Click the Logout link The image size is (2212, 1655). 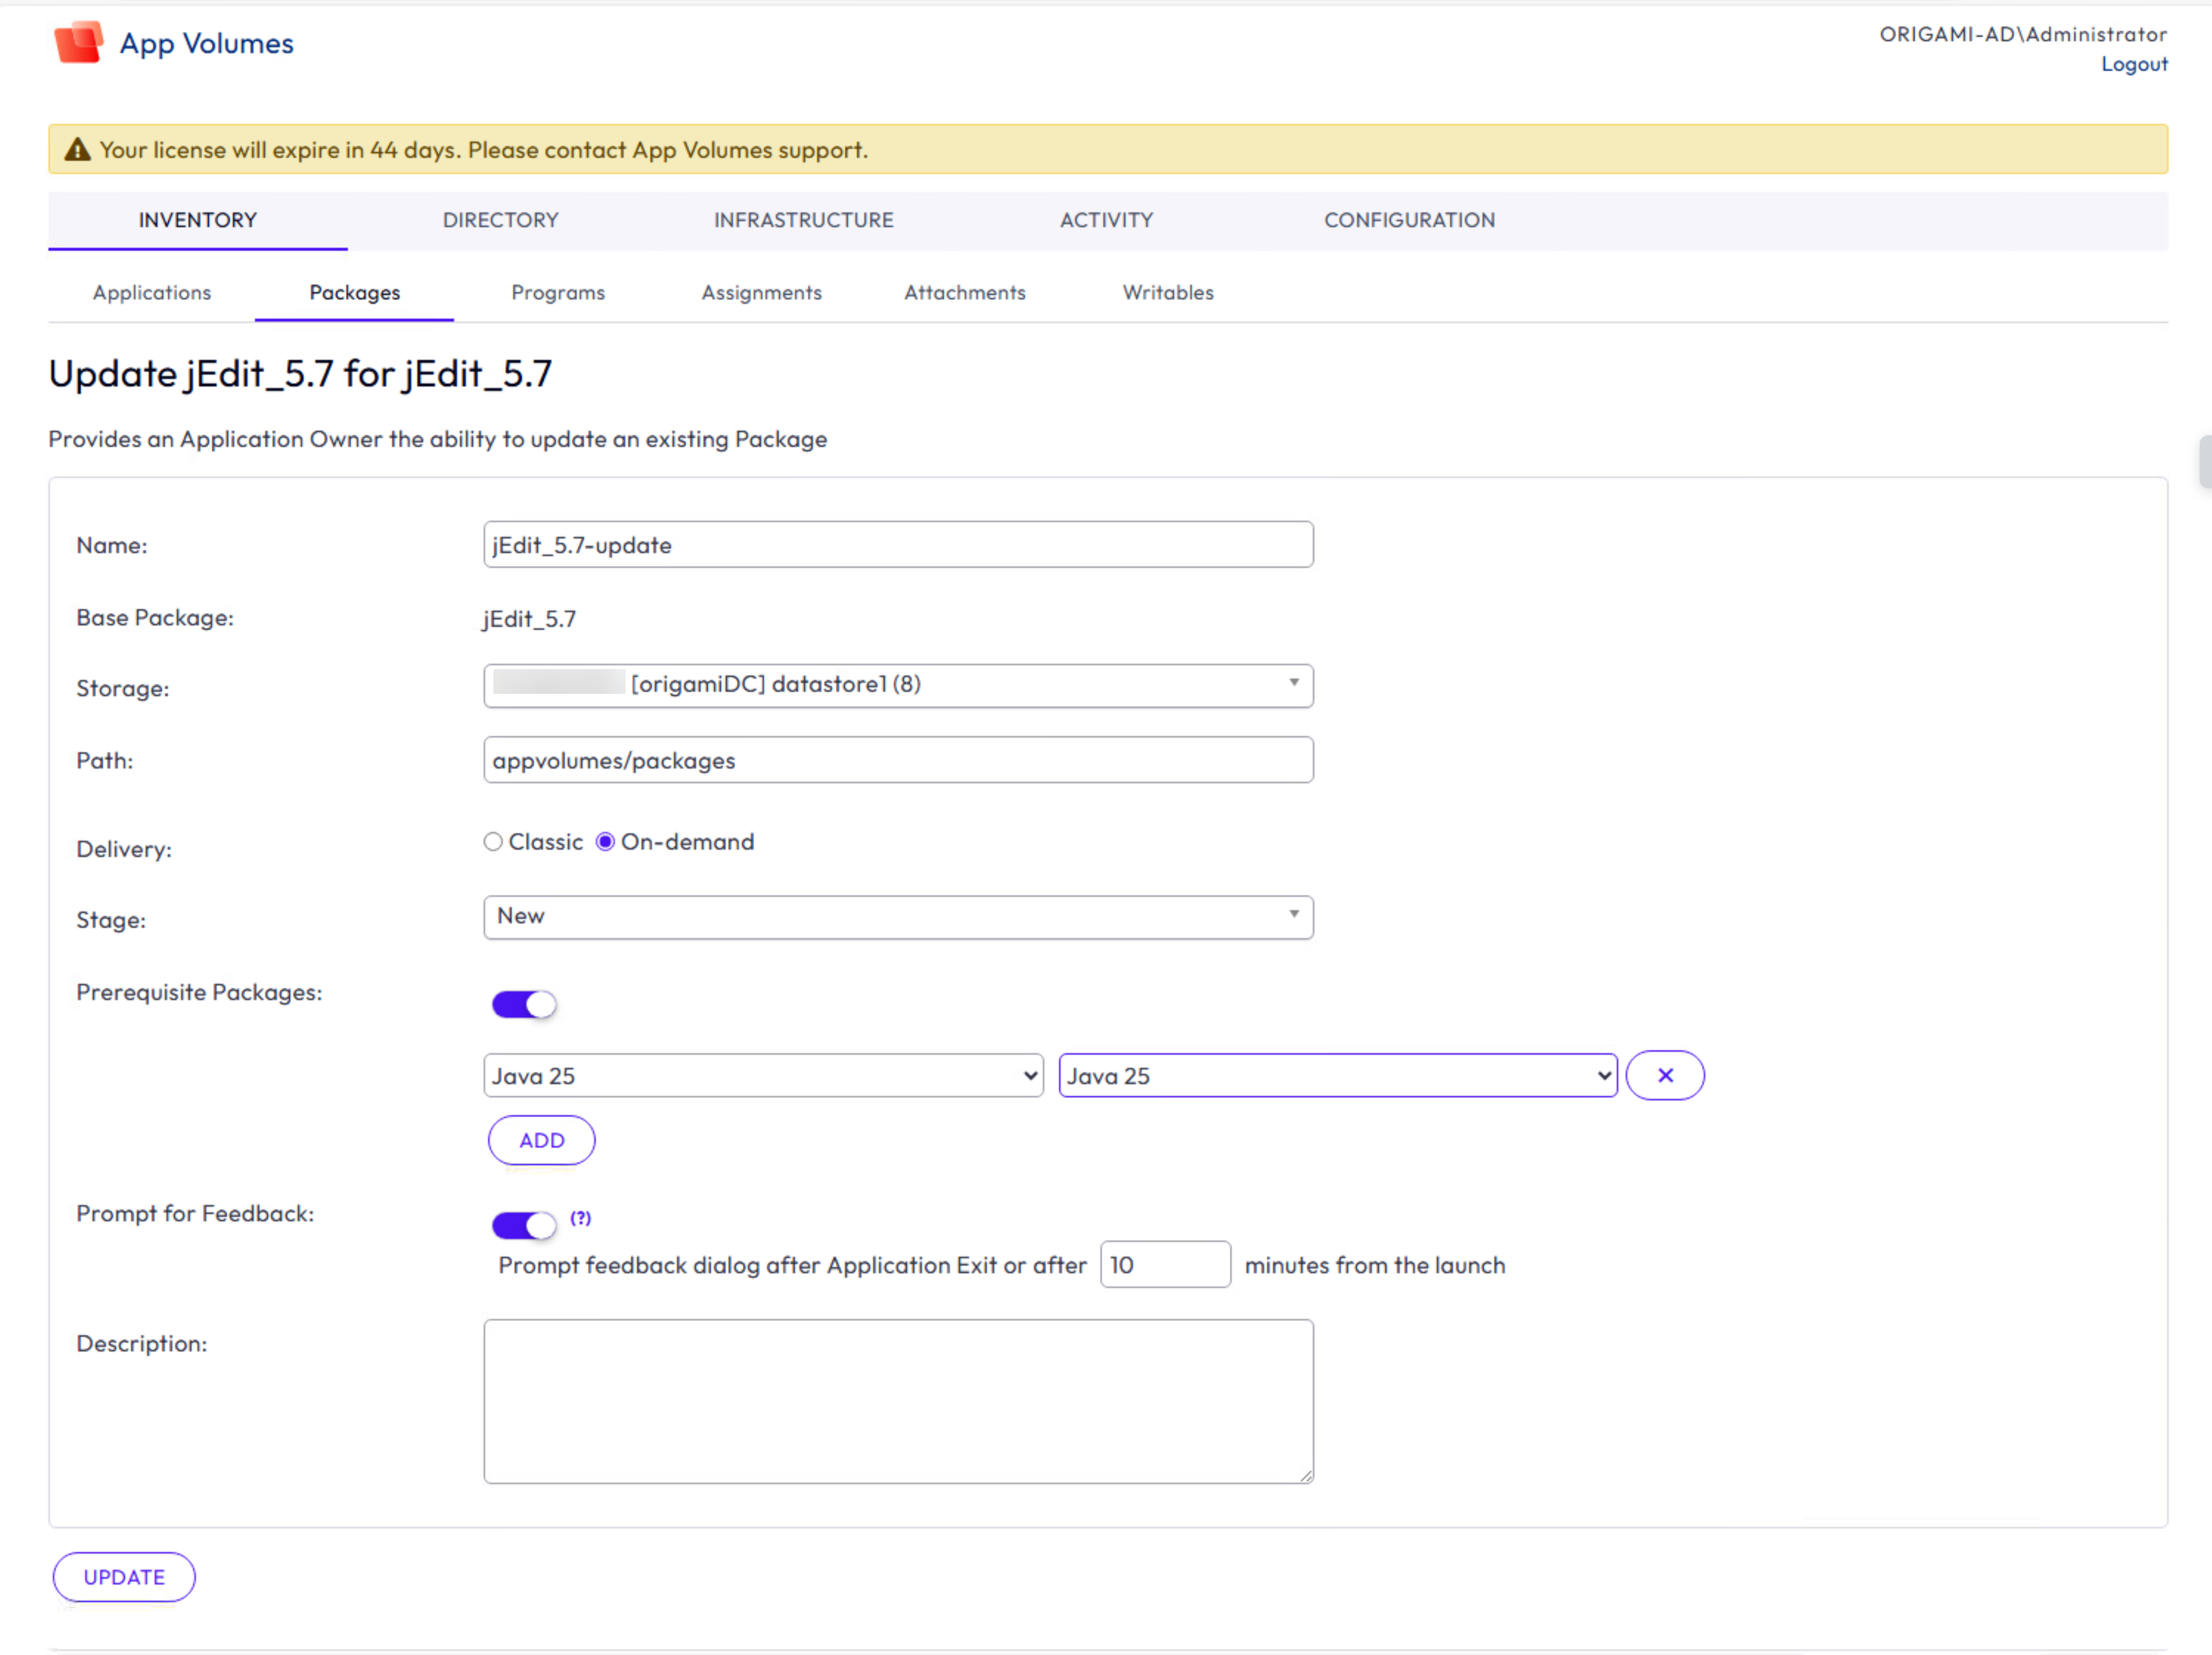pyautogui.click(x=2134, y=64)
